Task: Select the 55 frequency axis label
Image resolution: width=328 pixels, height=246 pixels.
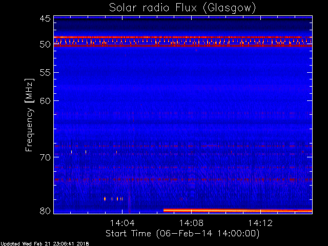Action: tap(45, 73)
